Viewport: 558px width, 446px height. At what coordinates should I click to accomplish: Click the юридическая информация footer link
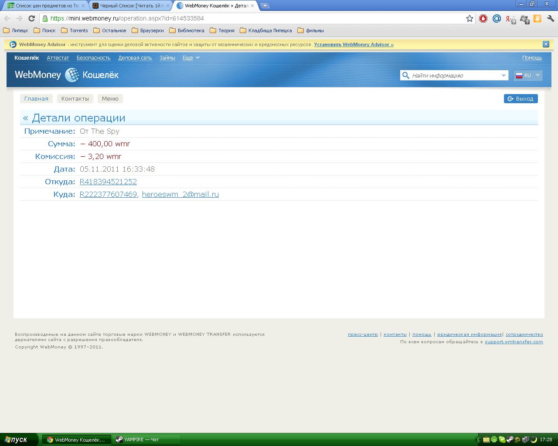click(470, 334)
